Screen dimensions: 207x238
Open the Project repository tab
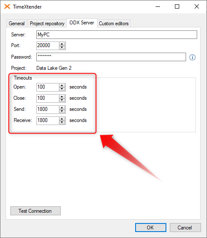(47, 24)
